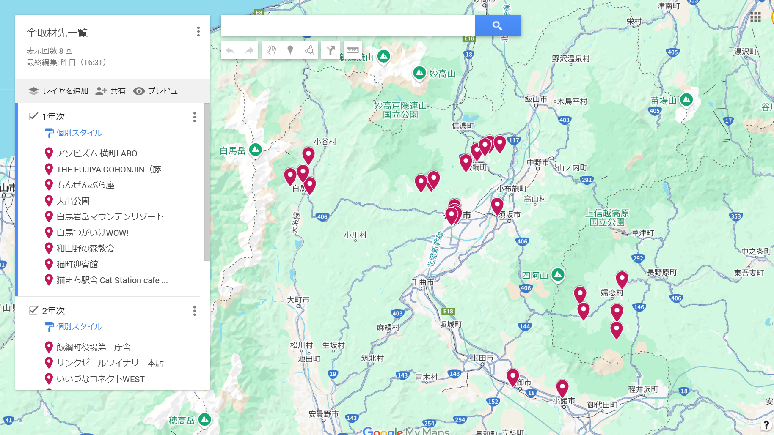Click pin icon beside 大出公園

click(x=49, y=201)
